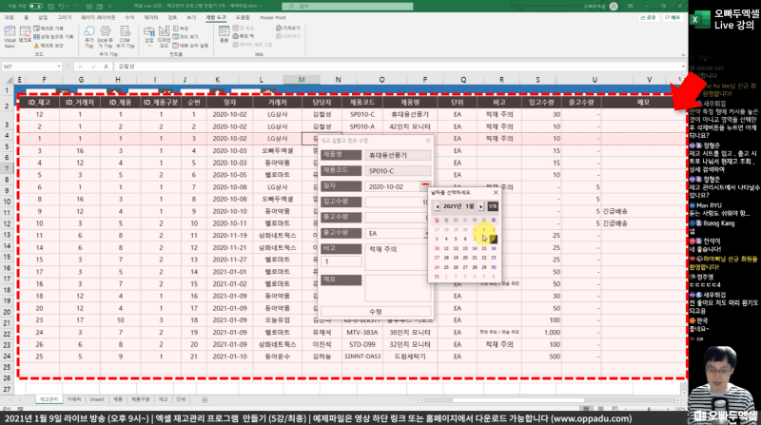This screenshot has height=425, width=761.
Task: Open the Visual Basic editor
Action: click(10, 39)
